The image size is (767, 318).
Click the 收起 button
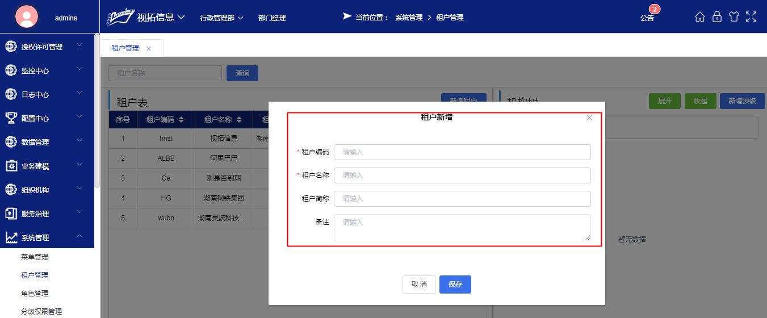click(x=701, y=101)
